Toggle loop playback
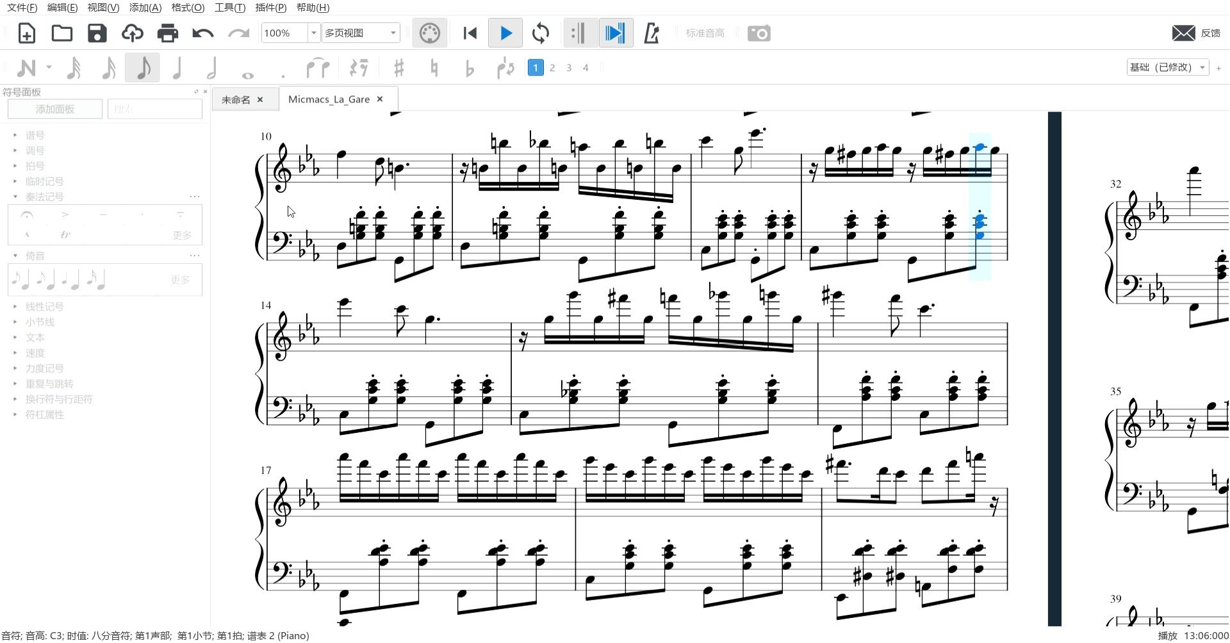The width and height of the screenshot is (1230, 643). [541, 33]
